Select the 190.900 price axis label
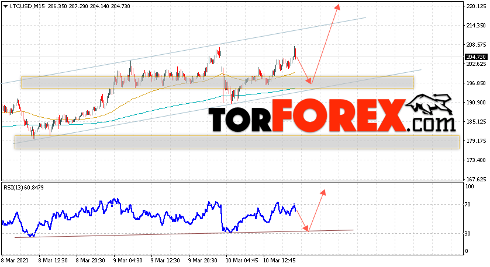Viewport: 490px width, 267px height. tap(476, 103)
